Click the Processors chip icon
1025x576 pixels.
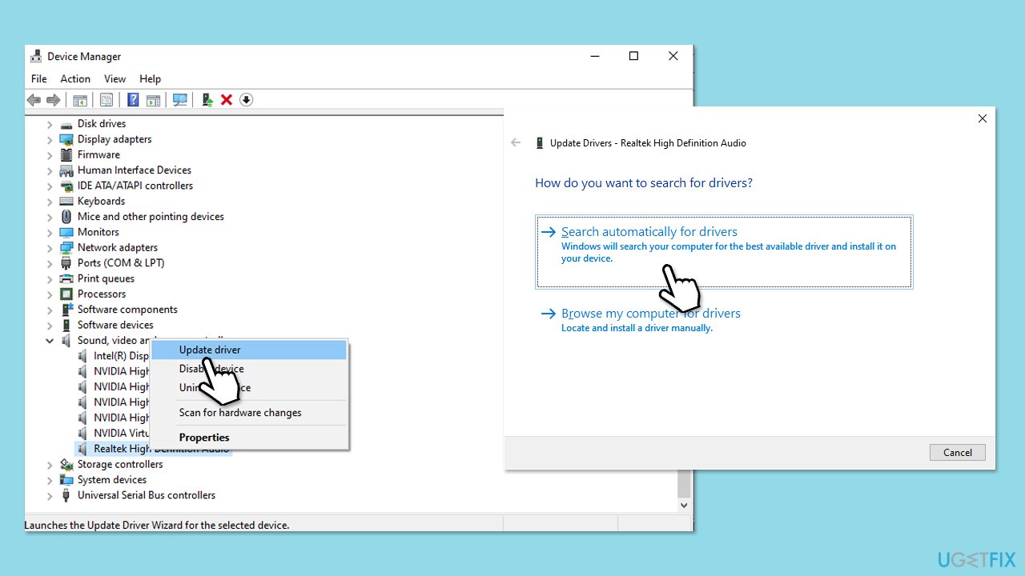click(66, 294)
